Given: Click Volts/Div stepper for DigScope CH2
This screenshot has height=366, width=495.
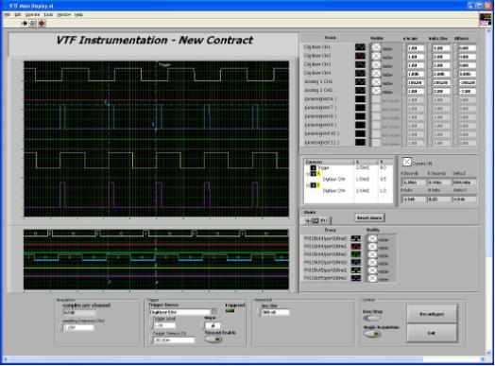Looking at the screenshot, I should tap(430, 57).
